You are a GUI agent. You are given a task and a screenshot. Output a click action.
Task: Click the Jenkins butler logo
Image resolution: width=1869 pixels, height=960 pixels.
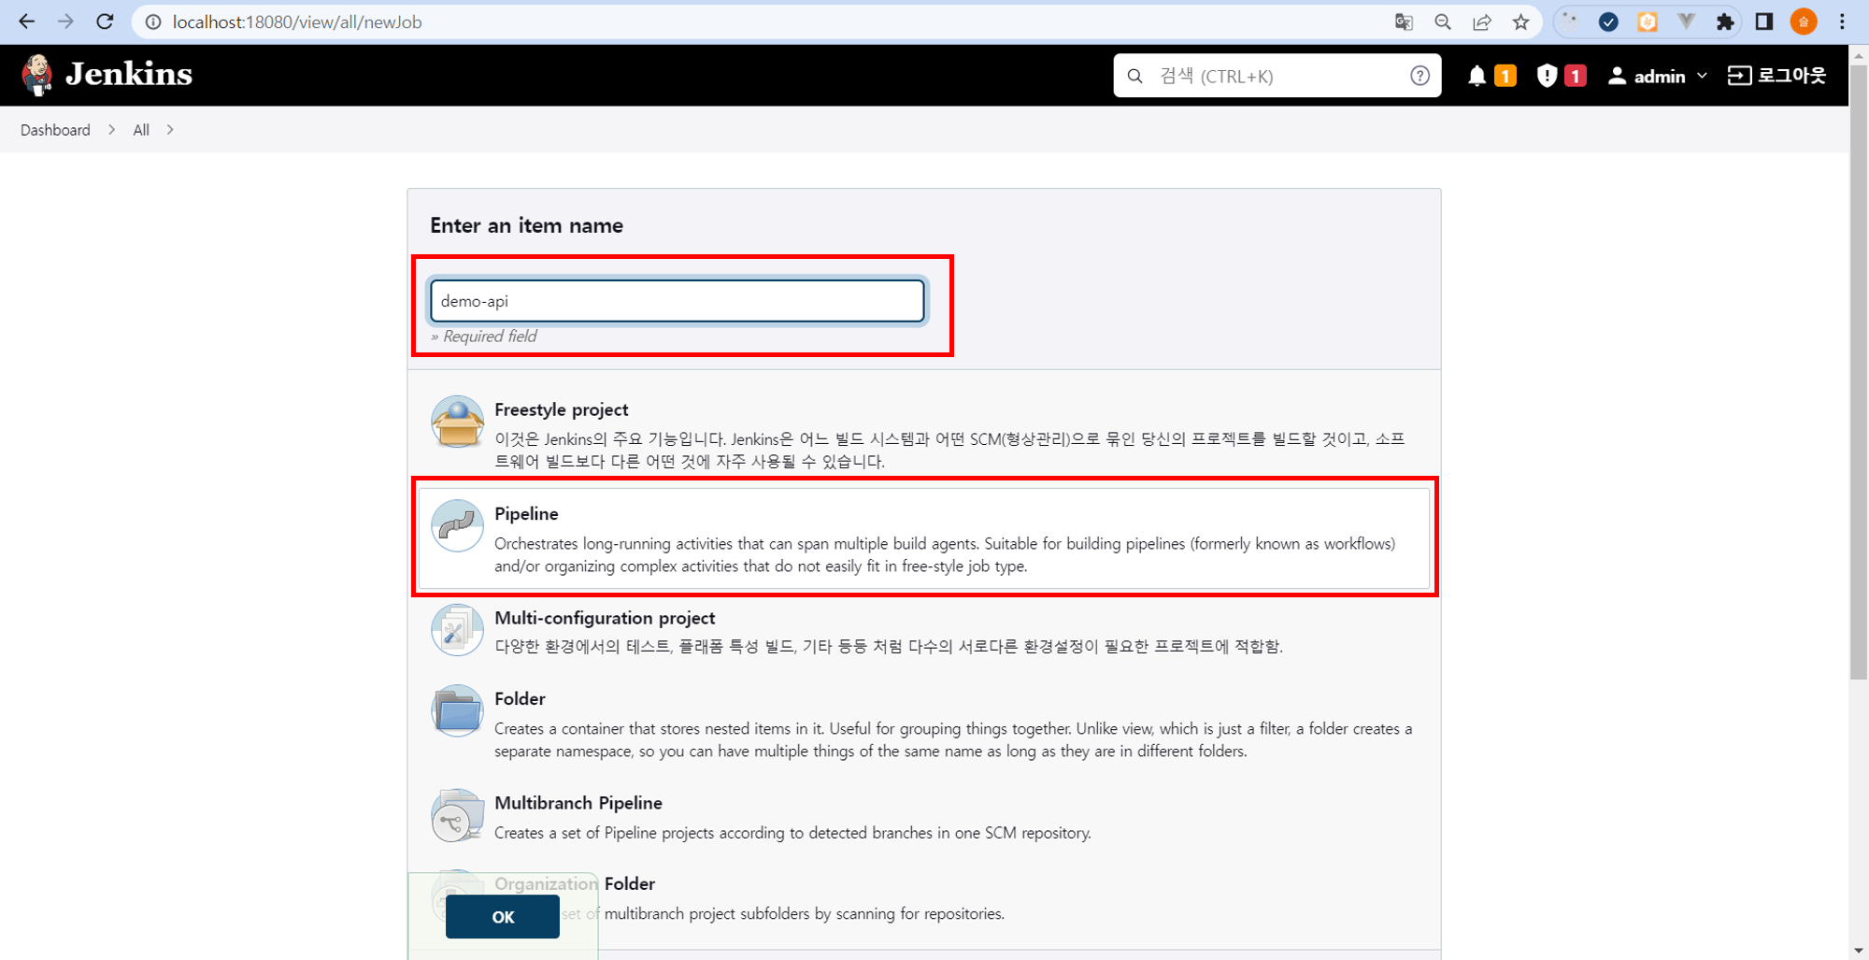(37, 75)
